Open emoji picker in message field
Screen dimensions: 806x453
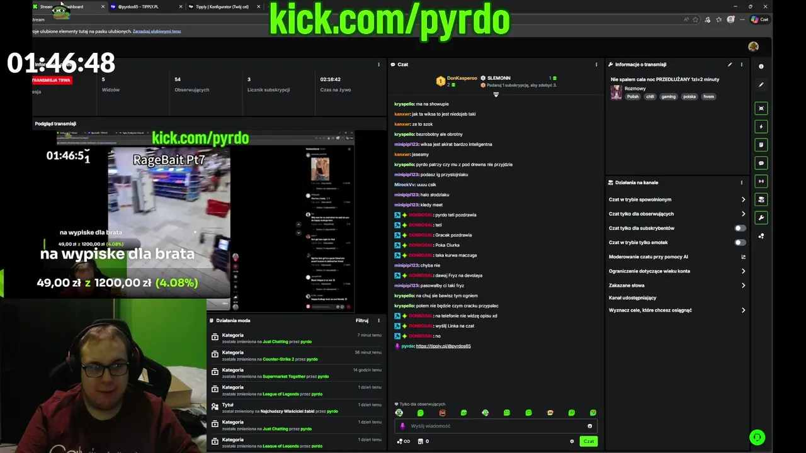click(x=589, y=426)
